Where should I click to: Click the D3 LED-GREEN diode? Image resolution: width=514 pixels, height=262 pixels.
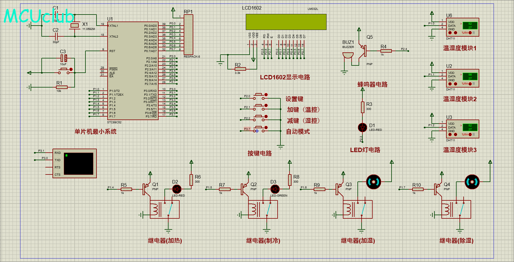(x=275, y=189)
